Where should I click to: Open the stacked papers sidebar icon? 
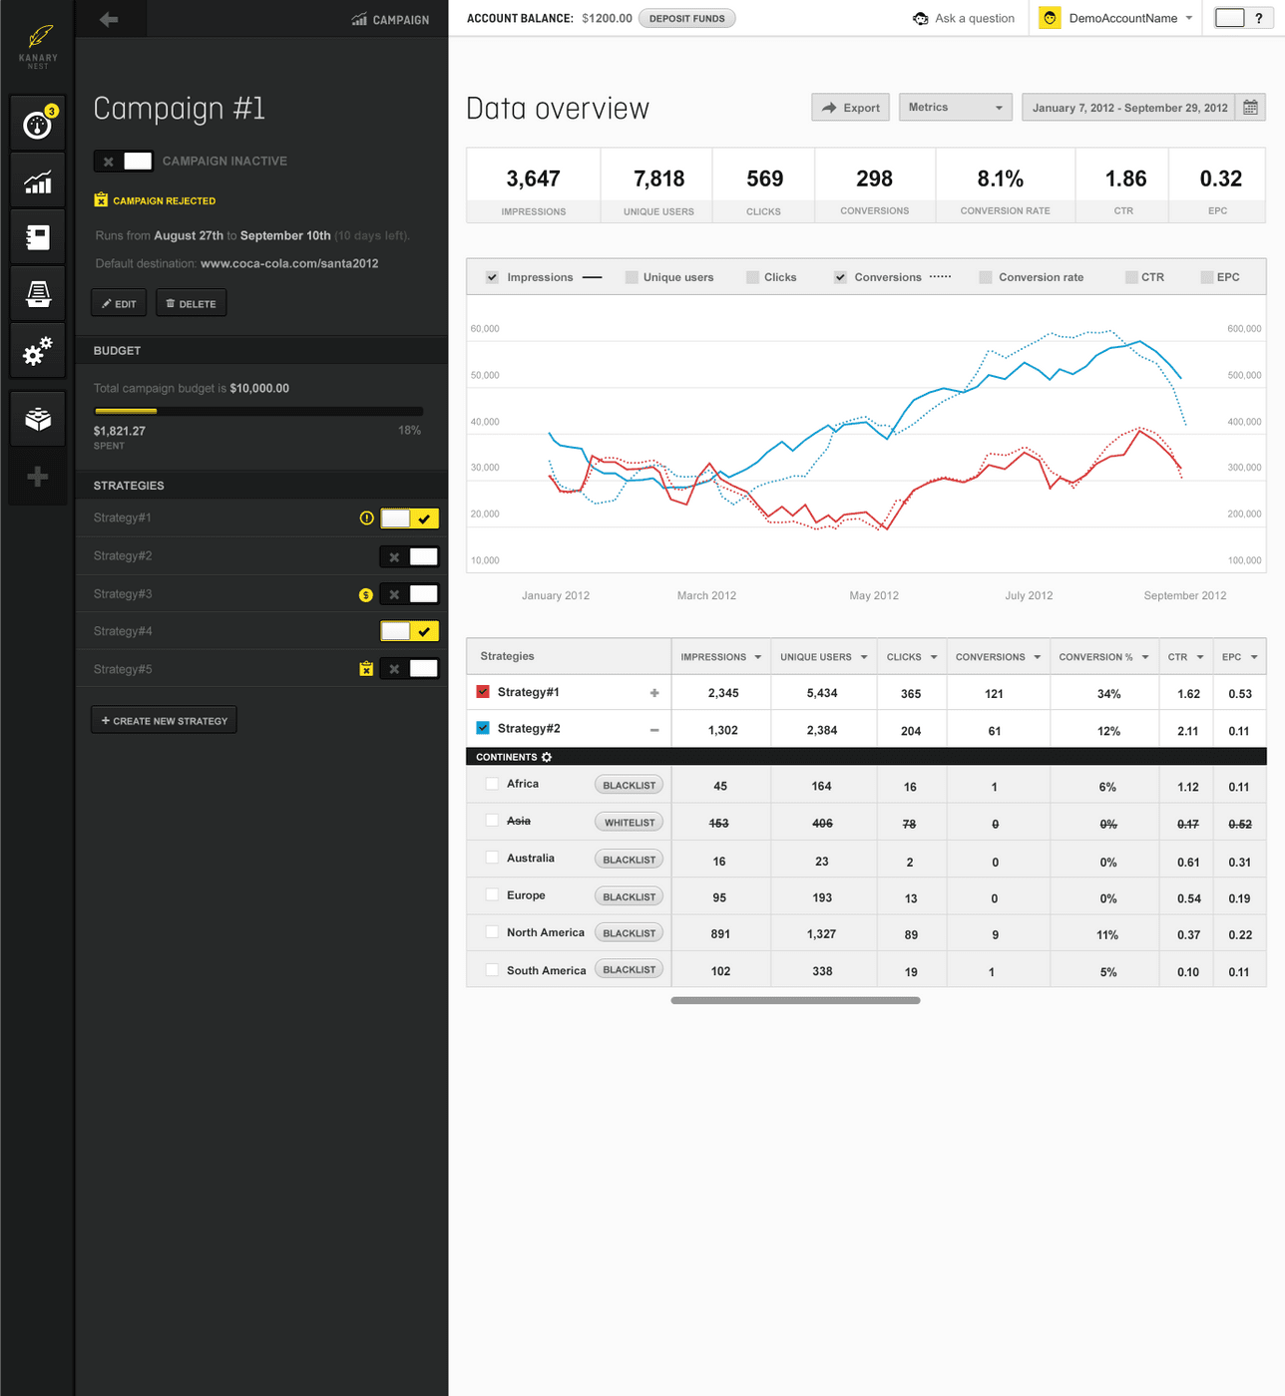point(38,294)
